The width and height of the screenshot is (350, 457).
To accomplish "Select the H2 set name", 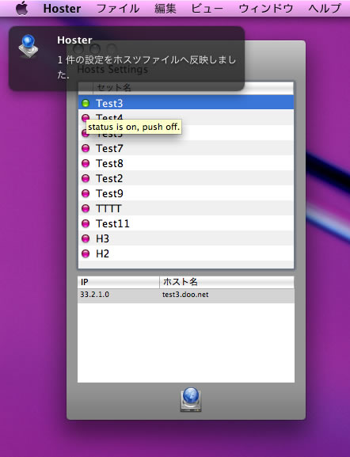I will (x=103, y=253).
